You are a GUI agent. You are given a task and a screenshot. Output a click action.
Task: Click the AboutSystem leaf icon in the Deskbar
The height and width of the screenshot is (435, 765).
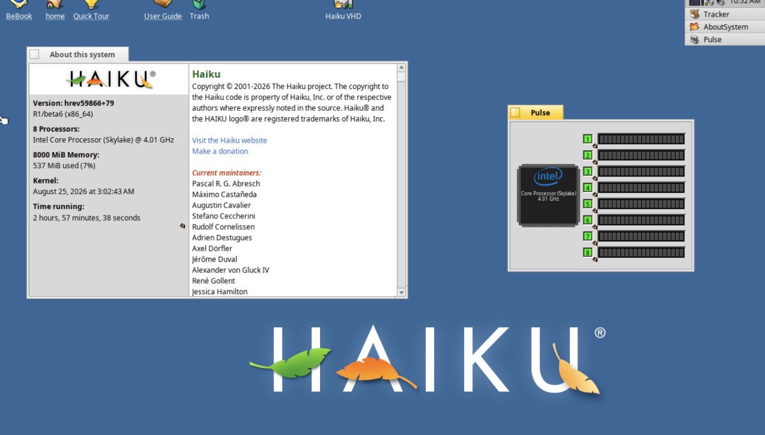[694, 27]
